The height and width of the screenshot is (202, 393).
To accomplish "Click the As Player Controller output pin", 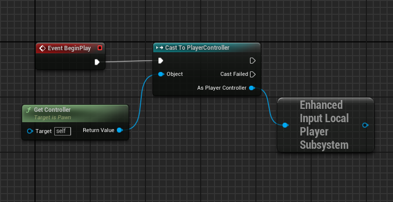I will (x=252, y=88).
